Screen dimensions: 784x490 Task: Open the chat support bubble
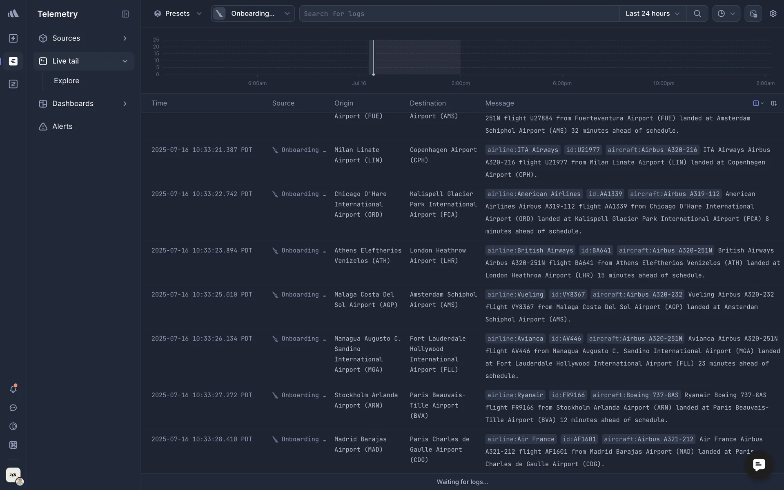point(759,465)
